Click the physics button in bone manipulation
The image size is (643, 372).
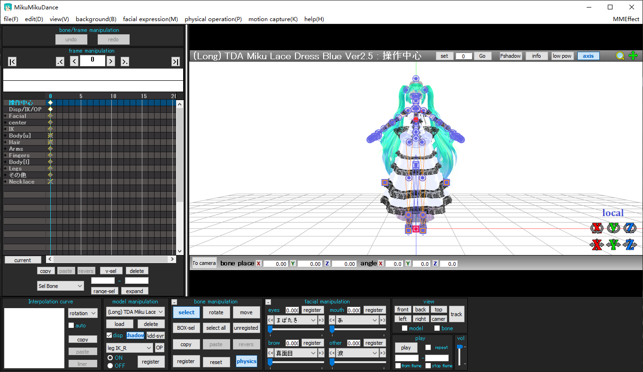246,361
